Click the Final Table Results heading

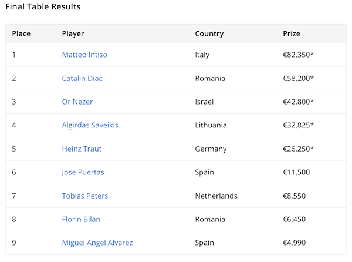(x=43, y=7)
